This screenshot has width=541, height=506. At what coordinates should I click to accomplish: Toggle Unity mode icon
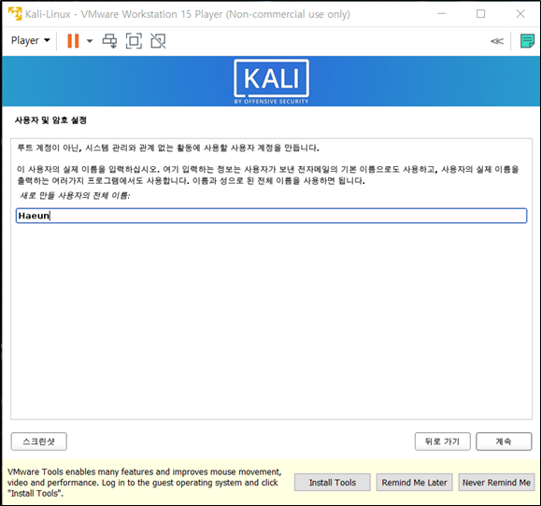coord(158,41)
